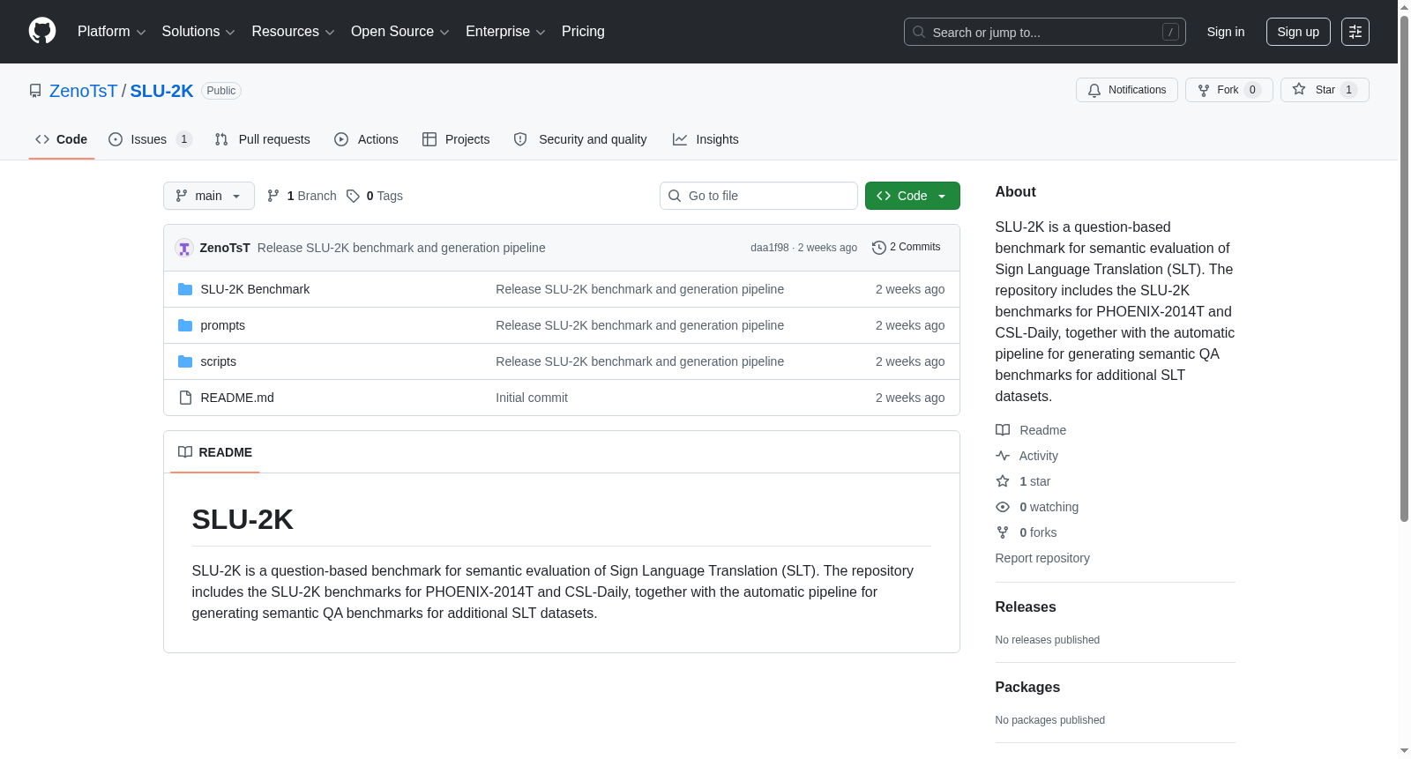Viewport: 1411px width, 759px height.
Task: Click the scripts folder icon
Action: point(185,361)
